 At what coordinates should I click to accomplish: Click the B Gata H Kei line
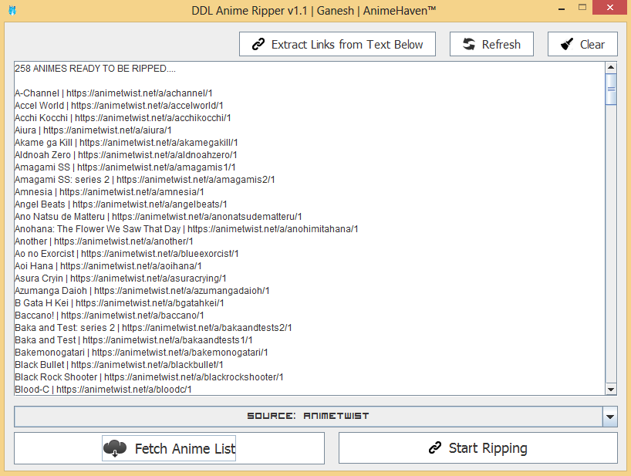tap(120, 303)
